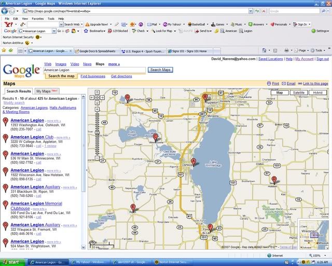
Task: Switch to Google Docs & Spreadsheets tab
Action: coord(97,51)
